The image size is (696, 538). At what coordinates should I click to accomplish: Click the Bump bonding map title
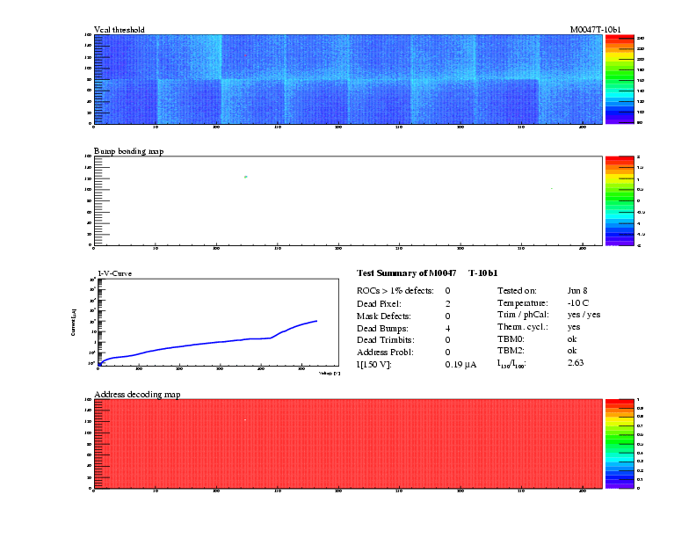click(128, 151)
